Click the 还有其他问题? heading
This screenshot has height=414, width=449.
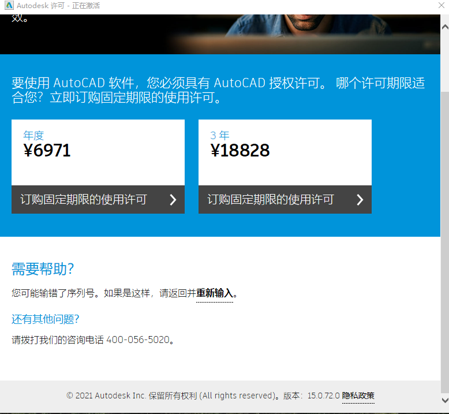click(x=46, y=319)
